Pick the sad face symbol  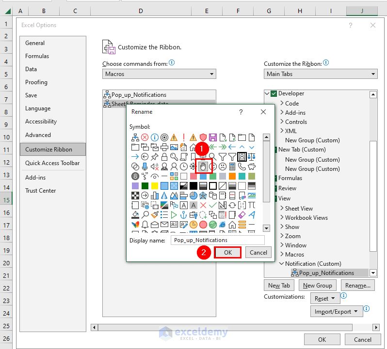(x=223, y=167)
